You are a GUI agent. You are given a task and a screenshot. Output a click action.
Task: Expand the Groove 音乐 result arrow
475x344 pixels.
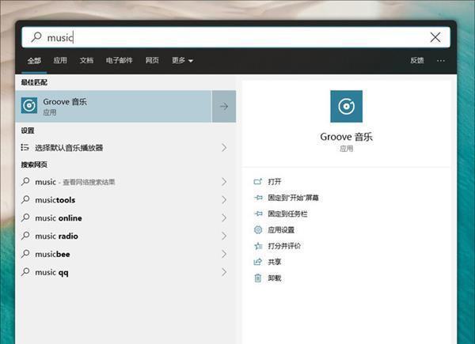224,106
